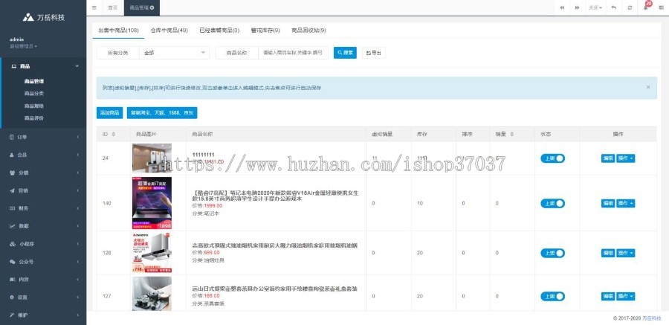Click the tab-scroll left double-arrow icon
This screenshot has height=325, width=669.
[x=563, y=7]
